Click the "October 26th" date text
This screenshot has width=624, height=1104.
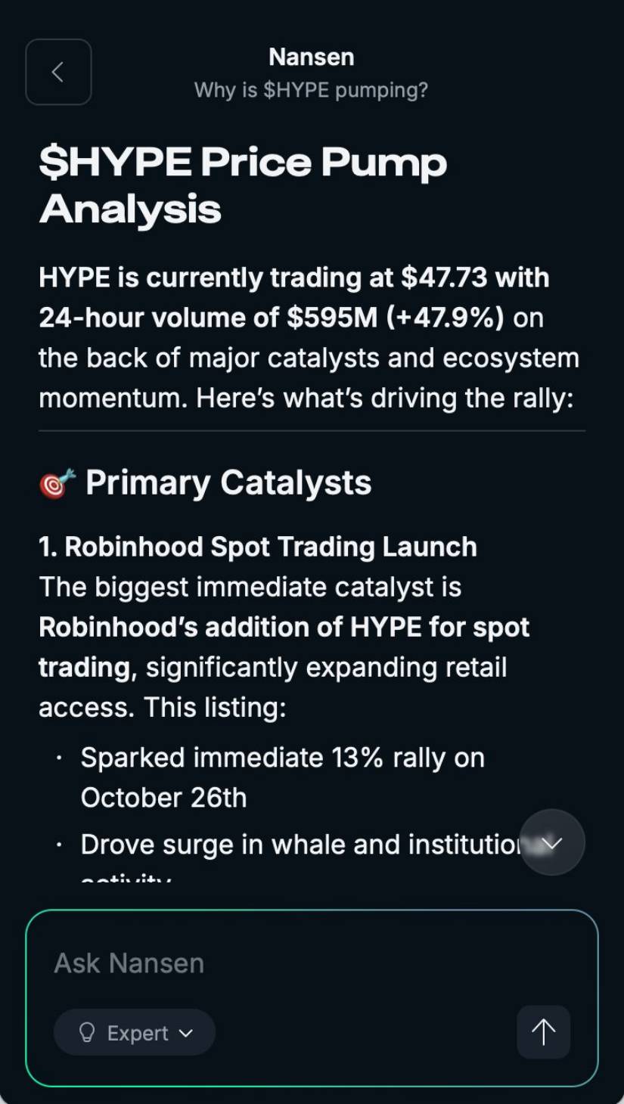point(163,798)
